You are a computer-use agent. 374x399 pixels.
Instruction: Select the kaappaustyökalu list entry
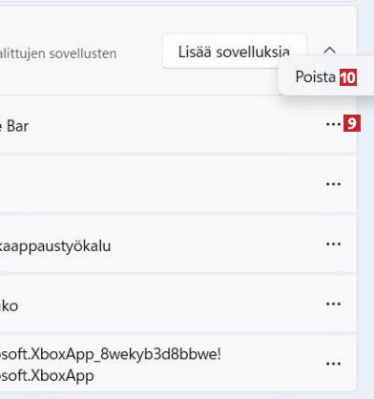pos(178,244)
